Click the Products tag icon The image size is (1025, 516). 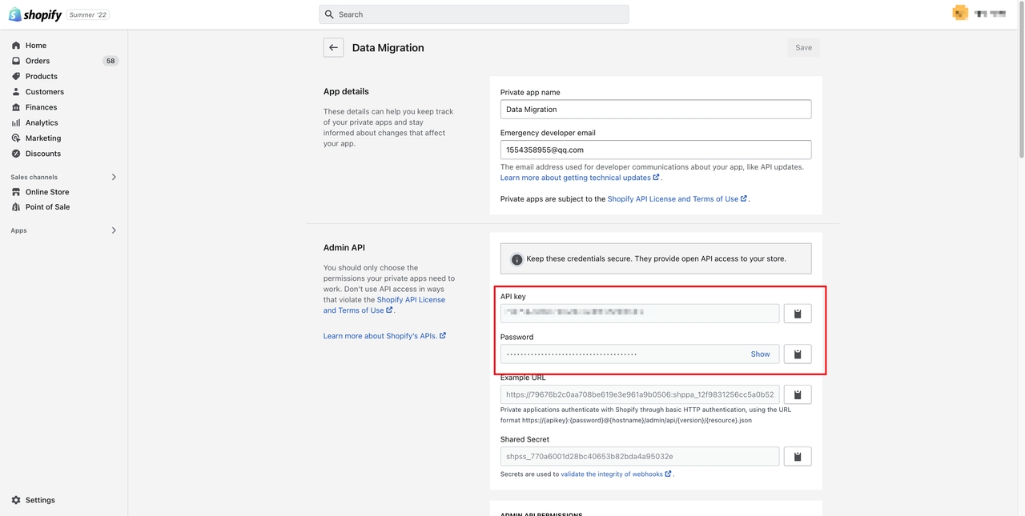pos(16,76)
